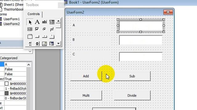Viewport: 197px width, 110px height.
Task: Click the Divide button on UserForm2
Action: (132, 95)
